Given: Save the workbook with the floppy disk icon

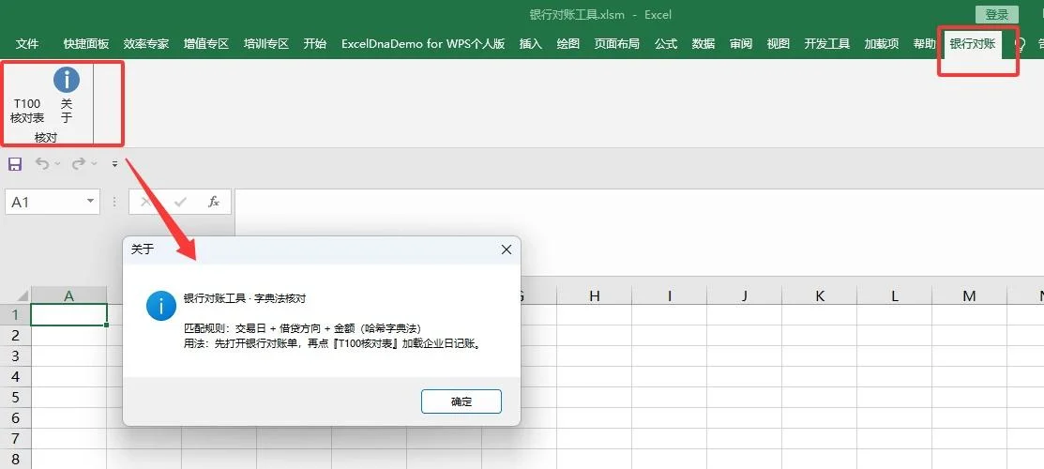Looking at the screenshot, I should (15, 164).
